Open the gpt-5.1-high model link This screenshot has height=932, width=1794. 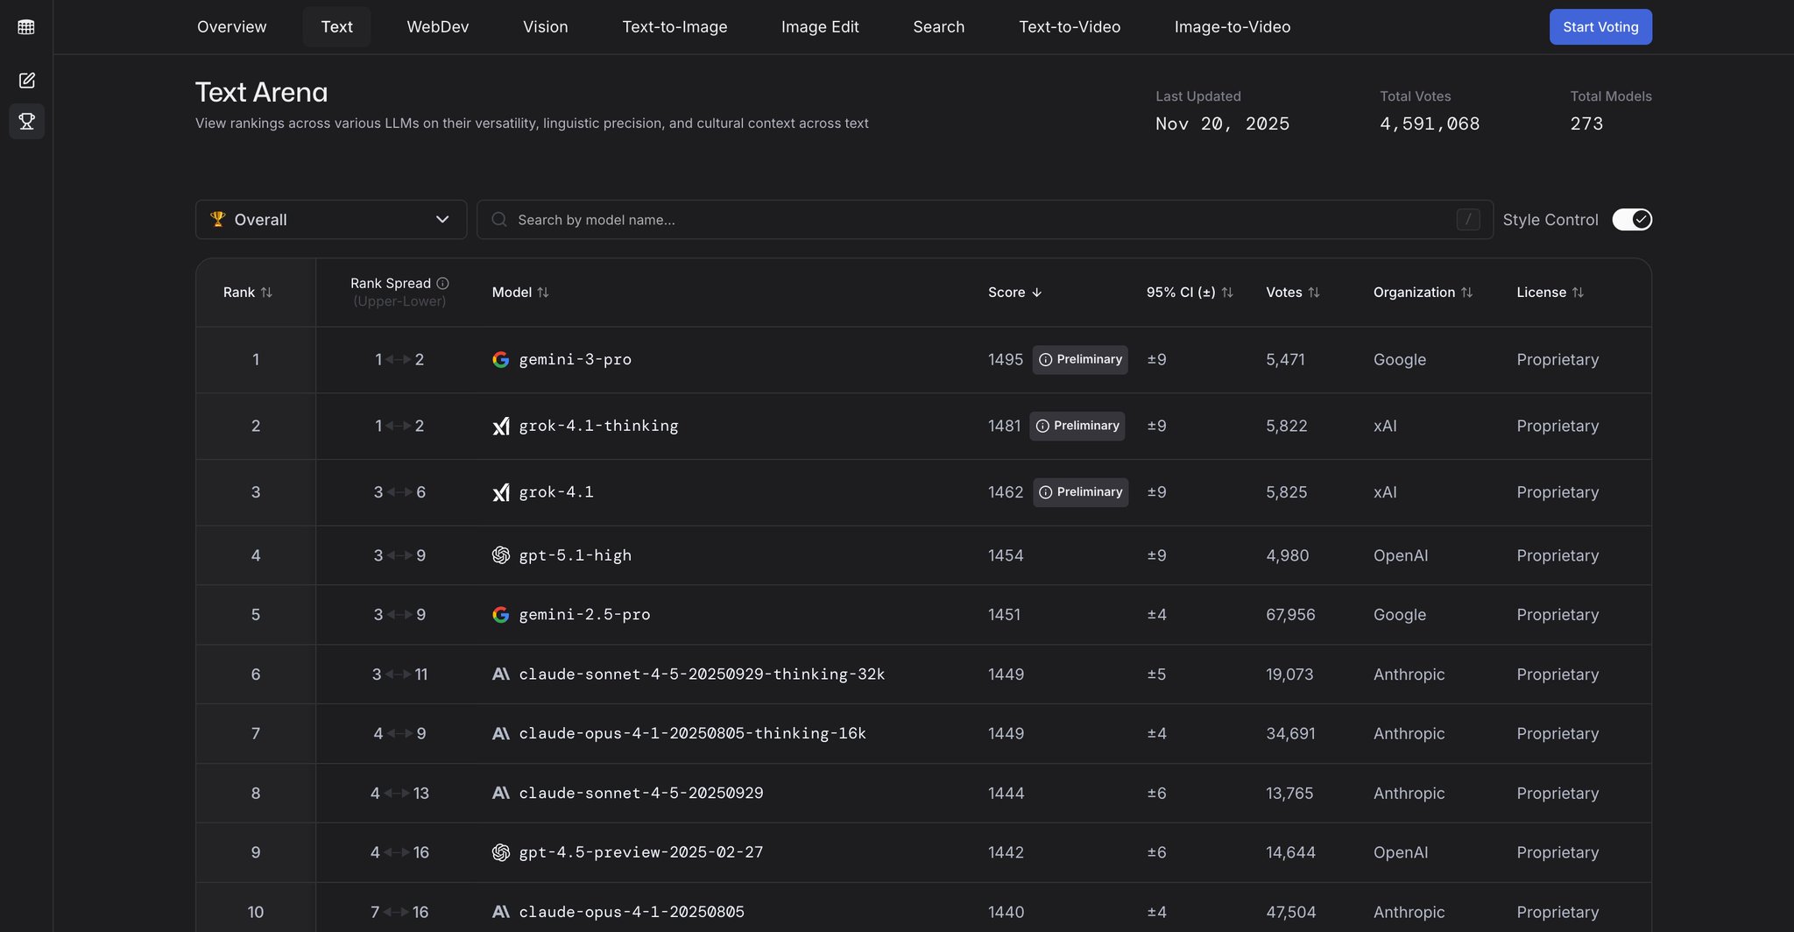pyautogui.click(x=576, y=555)
